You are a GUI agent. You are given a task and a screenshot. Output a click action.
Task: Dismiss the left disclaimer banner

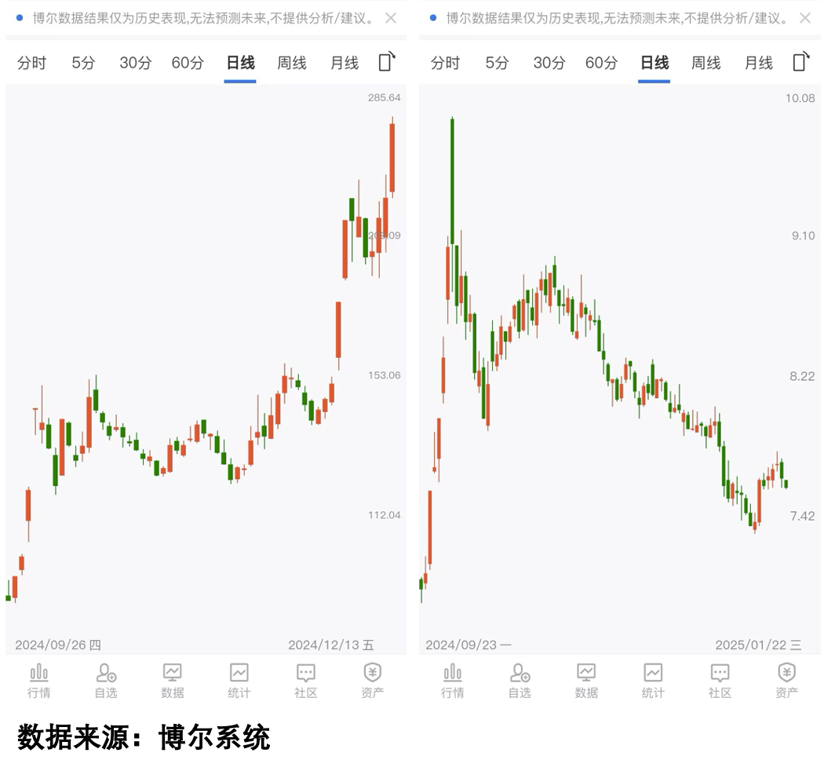(391, 18)
